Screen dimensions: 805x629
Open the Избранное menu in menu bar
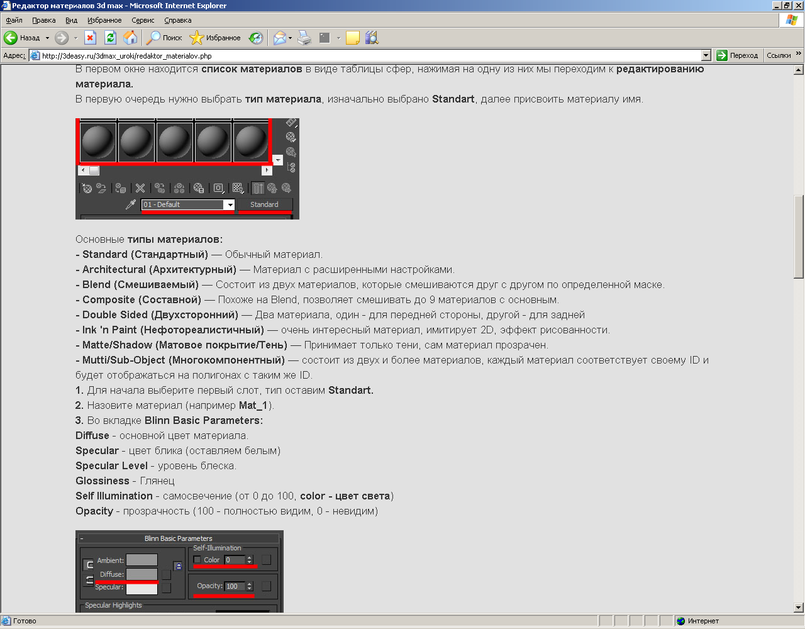coord(104,20)
